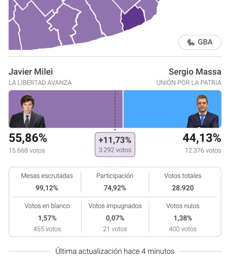Click the Unión por la Patria label
The image size is (230, 264).
pos(189,83)
